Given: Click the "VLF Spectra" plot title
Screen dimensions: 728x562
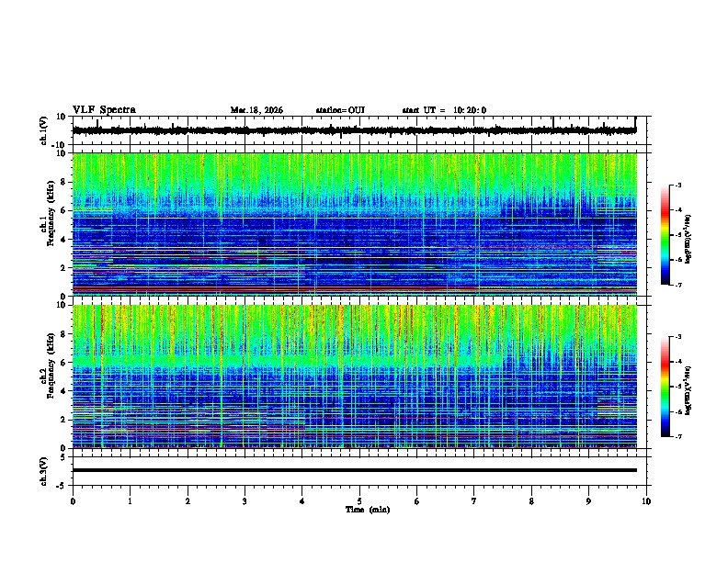Looking at the screenshot, I should tap(104, 110).
